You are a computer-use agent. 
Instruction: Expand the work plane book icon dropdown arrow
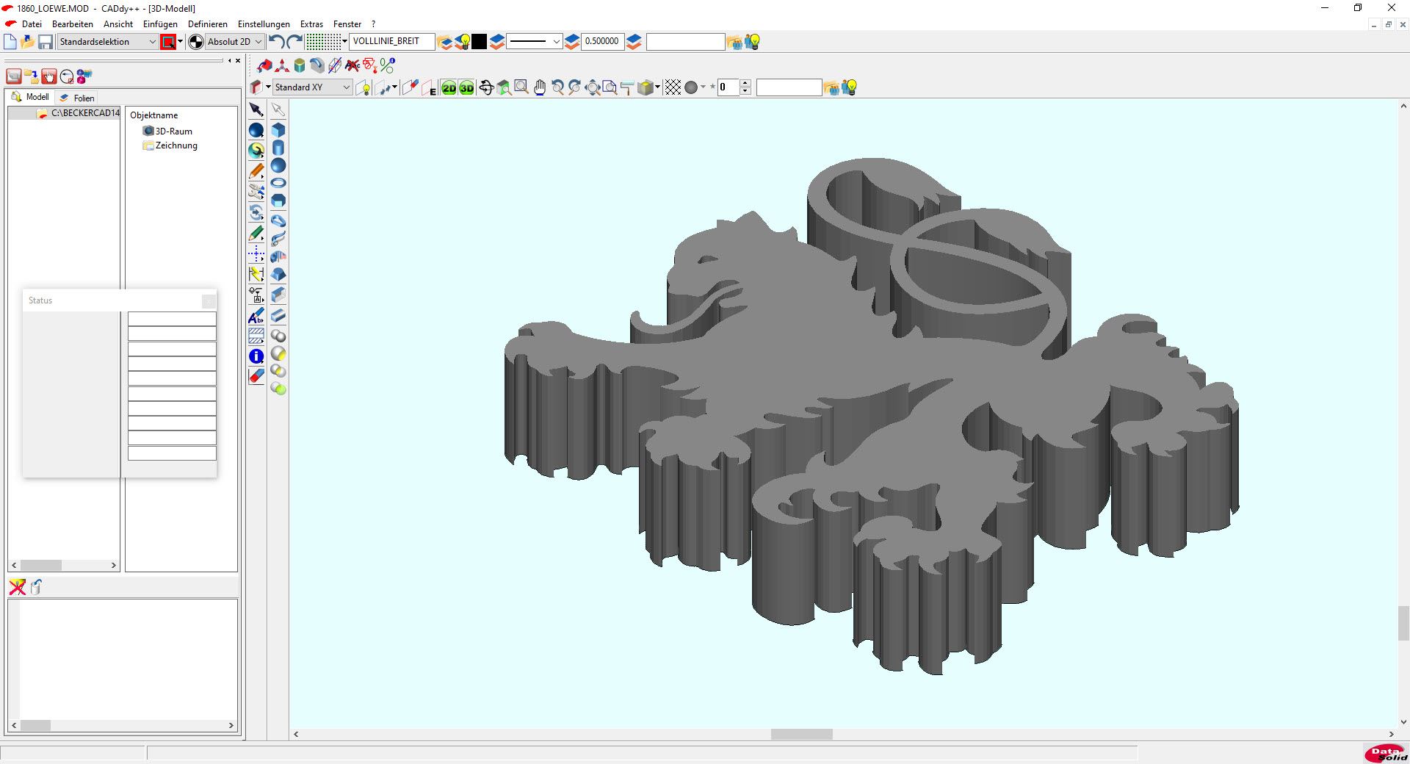[268, 87]
